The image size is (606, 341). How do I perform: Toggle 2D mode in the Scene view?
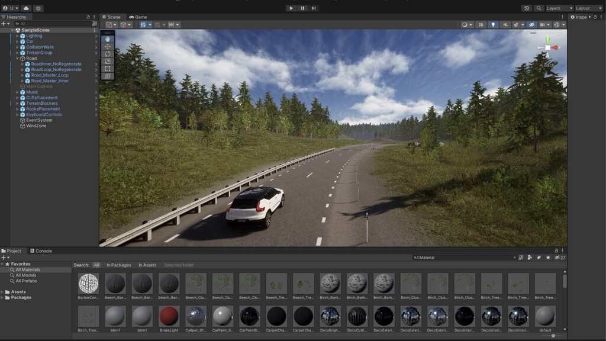pos(481,25)
